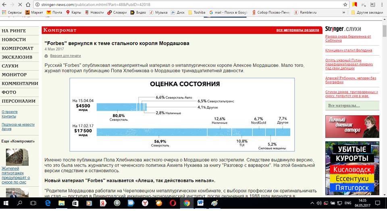387x211 pixels.
Task: Open the Карты bookmark
Action: 73,12
